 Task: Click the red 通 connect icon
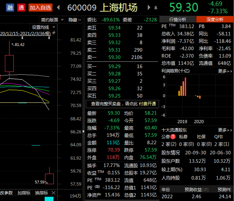21,8
